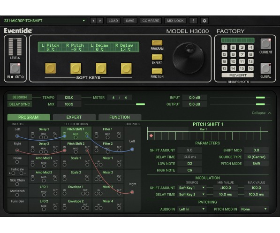Toggle the IN/OUT bypass button under LEVELS

(x=15, y=68)
